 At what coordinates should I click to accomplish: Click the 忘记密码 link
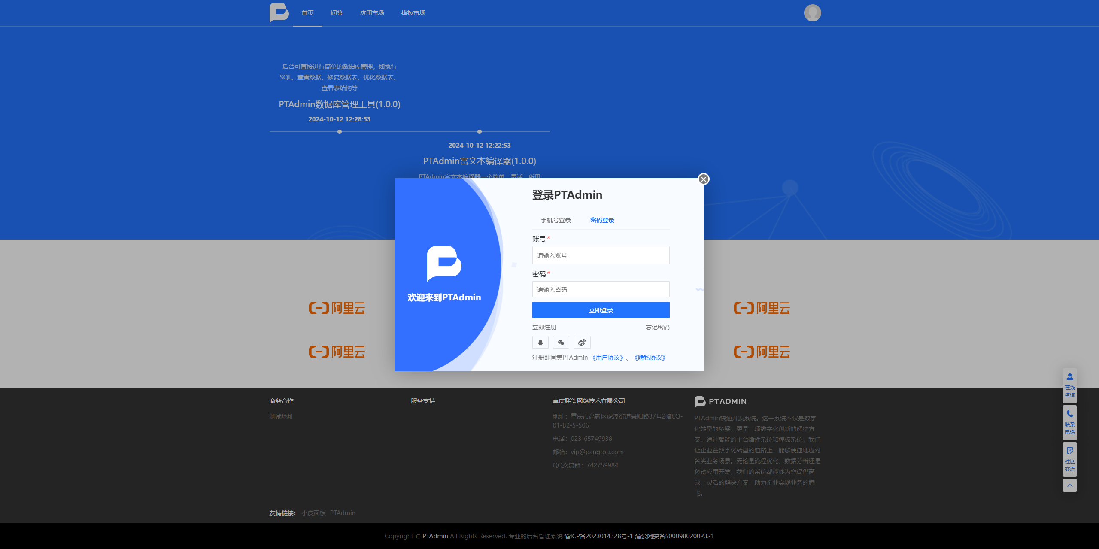657,327
